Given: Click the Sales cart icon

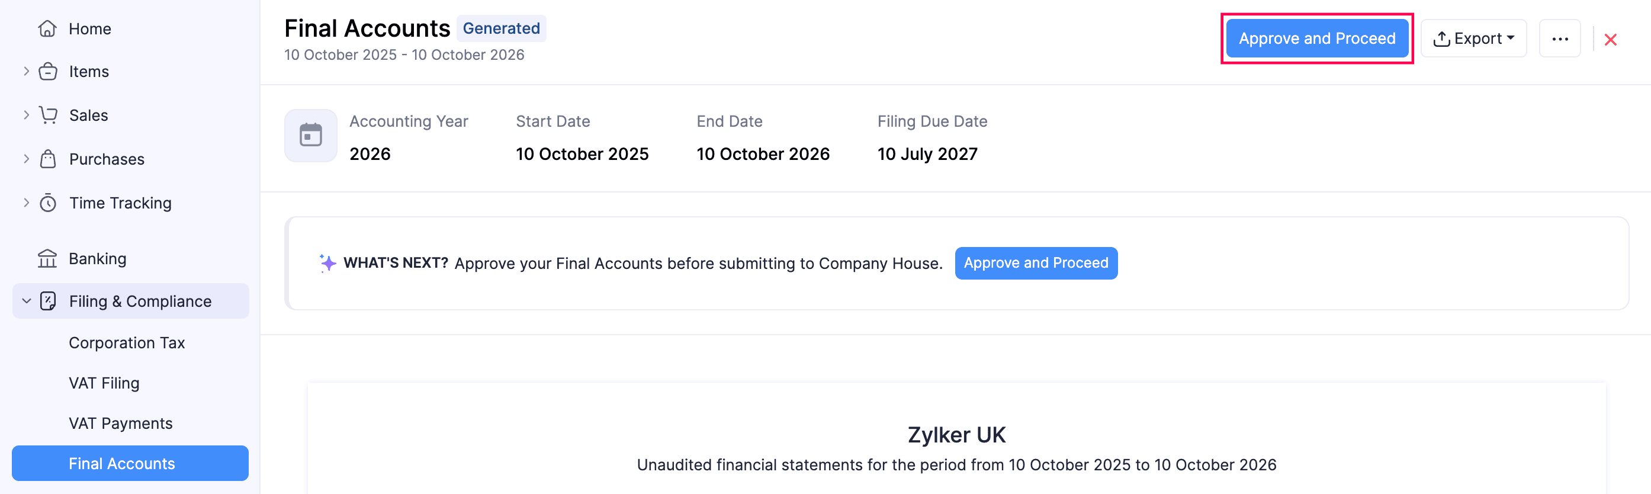Looking at the screenshot, I should [47, 116].
